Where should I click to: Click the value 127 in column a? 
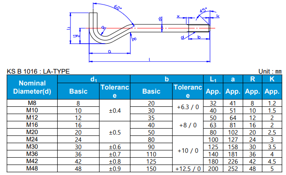pos(233,140)
